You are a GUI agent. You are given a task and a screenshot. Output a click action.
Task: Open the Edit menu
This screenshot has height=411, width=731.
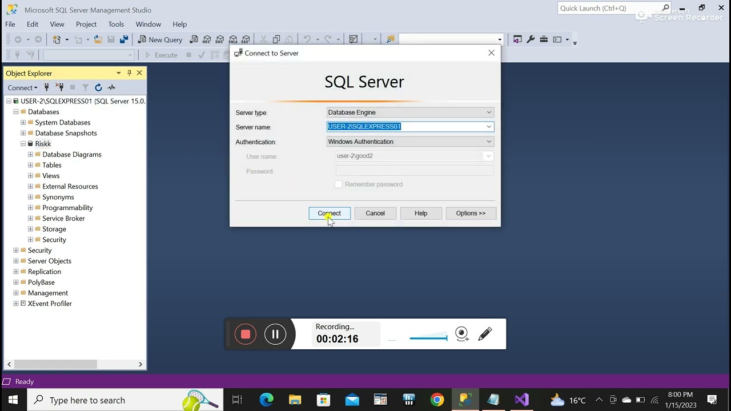tap(33, 24)
